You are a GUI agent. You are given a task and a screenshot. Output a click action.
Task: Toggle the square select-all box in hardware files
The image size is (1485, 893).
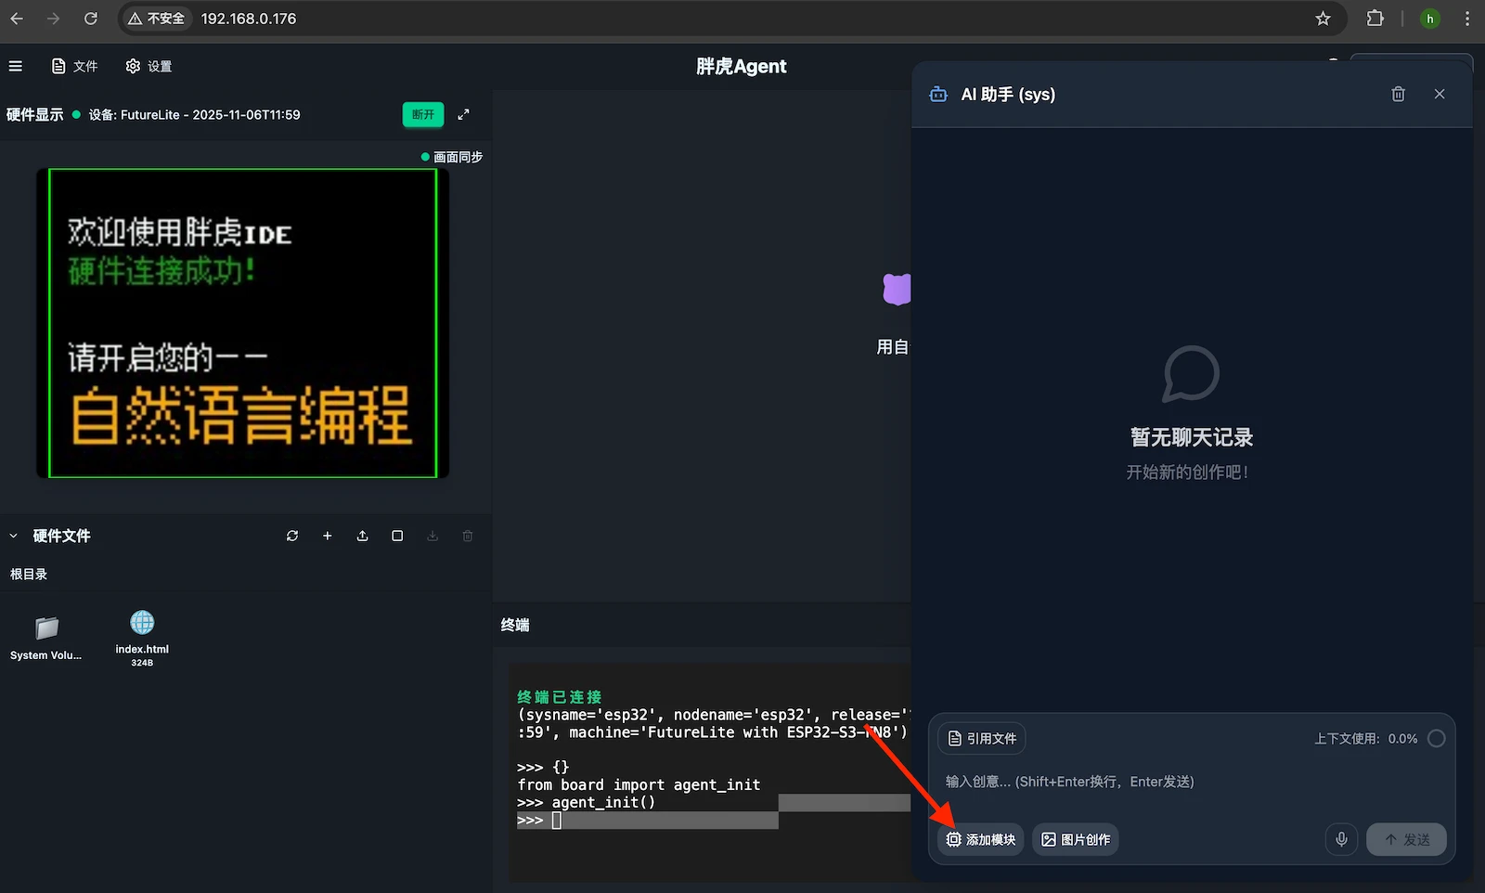397,536
